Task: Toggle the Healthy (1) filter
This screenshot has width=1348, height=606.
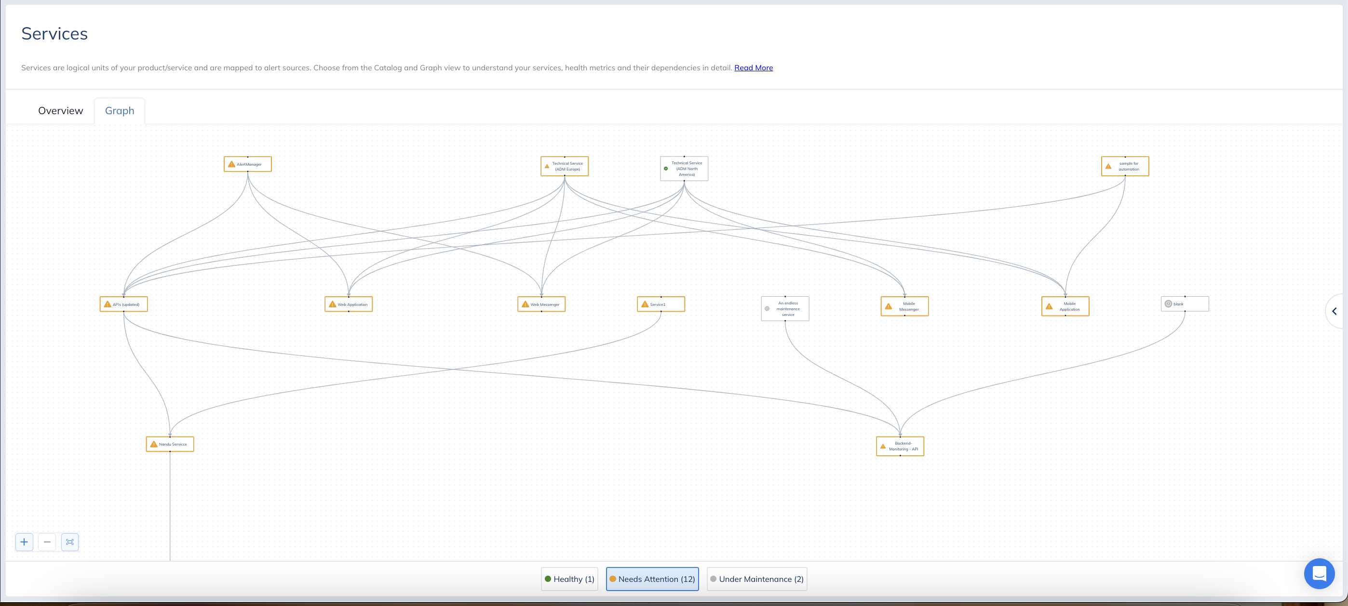Action: click(569, 579)
